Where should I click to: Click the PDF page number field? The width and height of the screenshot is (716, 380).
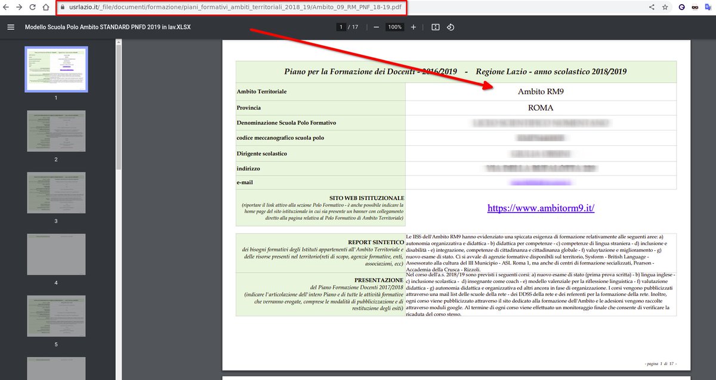click(x=341, y=27)
